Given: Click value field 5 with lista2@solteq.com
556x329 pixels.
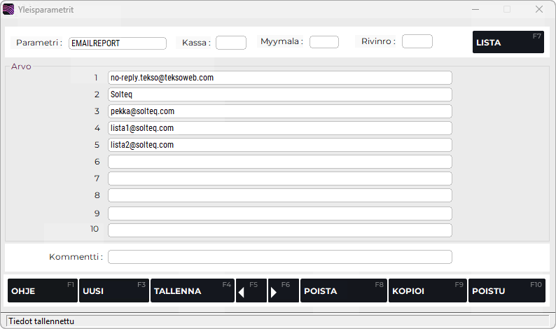Looking at the screenshot, I should (280, 145).
